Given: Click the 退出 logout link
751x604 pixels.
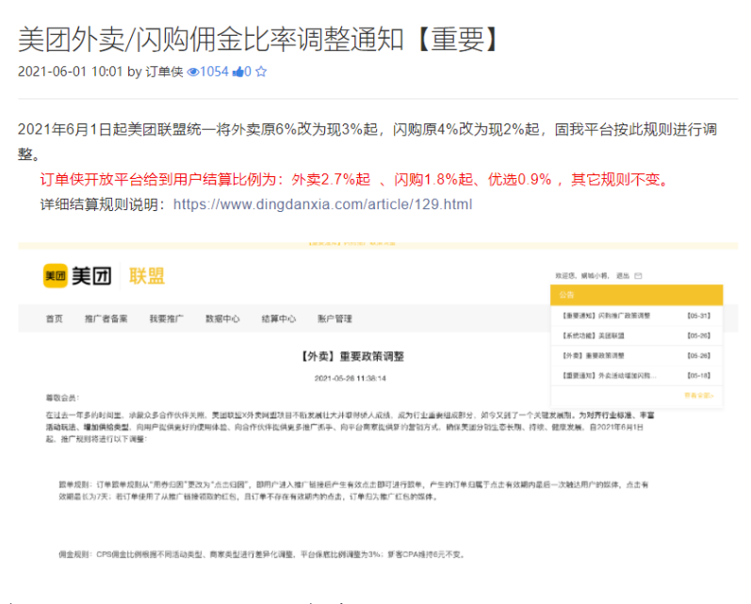Looking at the screenshot, I should [x=622, y=276].
